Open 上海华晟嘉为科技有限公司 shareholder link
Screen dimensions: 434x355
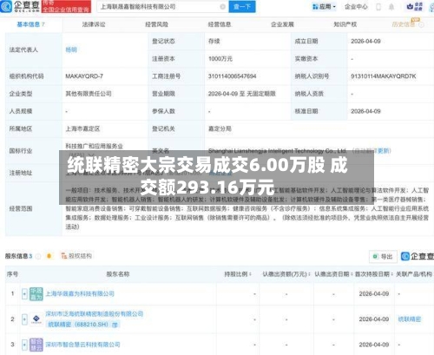pos(80,293)
